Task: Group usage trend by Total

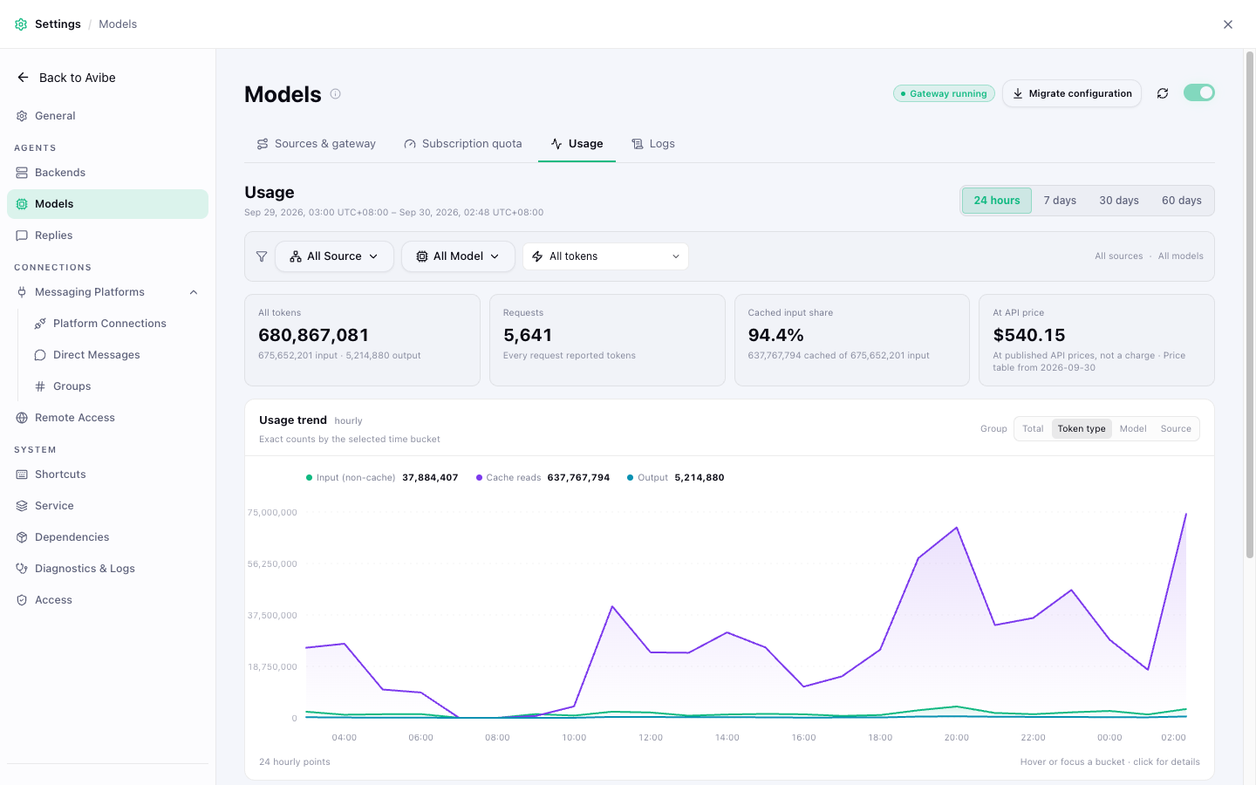Action: coord(1033,429)
